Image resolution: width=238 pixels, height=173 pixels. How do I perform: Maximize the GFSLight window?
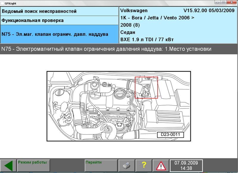(x=223, y=2)
